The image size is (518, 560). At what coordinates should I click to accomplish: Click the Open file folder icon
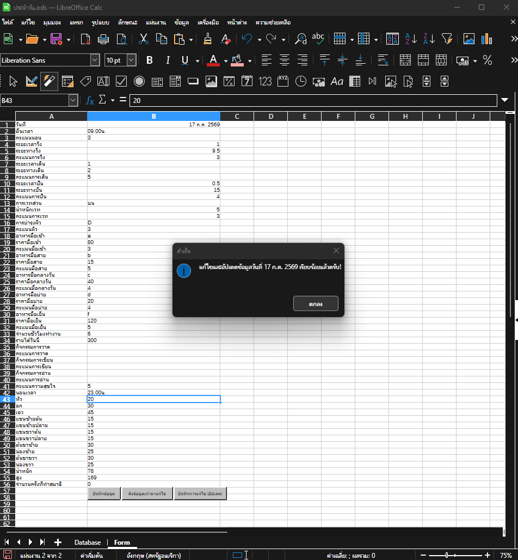pyautogui.click(x=32, y=39)
